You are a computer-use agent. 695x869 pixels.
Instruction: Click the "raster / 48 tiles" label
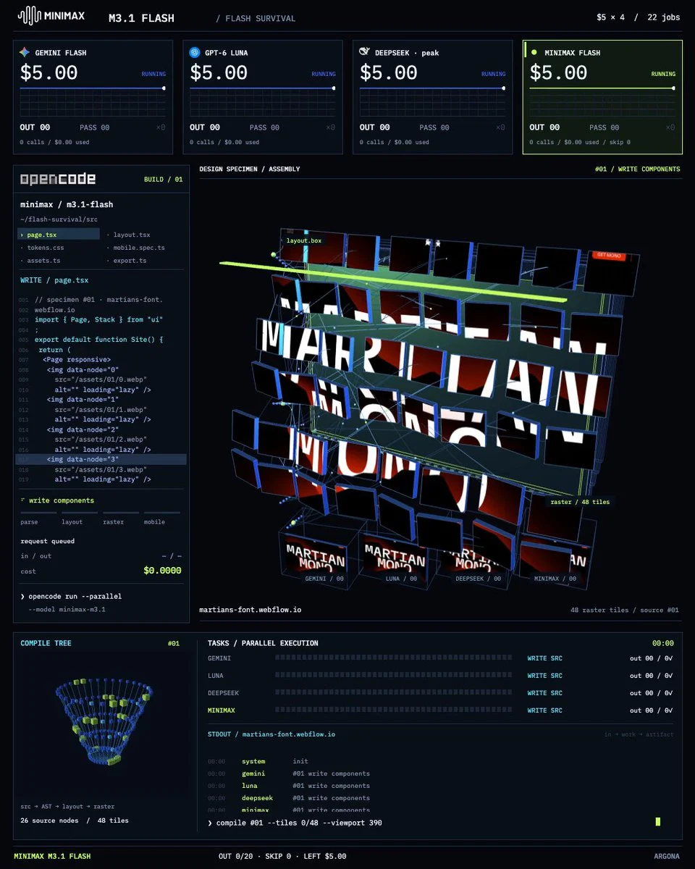[580, 502]
